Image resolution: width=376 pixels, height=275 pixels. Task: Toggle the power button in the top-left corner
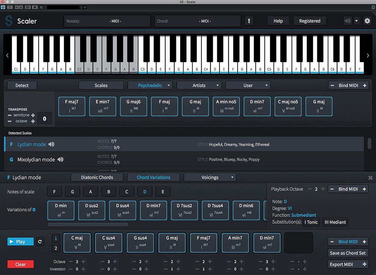click(x=3, y=7)
